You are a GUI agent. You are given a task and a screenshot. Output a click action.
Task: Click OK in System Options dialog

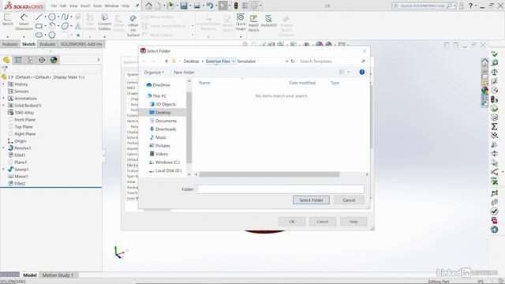(292, 222)
